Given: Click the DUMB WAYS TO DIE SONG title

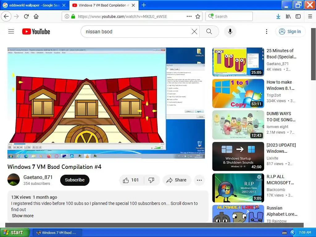Looking at the screenshot, I should (281, 116).
